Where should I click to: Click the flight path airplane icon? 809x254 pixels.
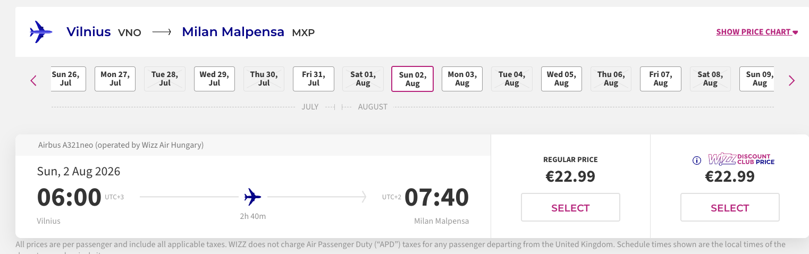(x=253, y=198)
